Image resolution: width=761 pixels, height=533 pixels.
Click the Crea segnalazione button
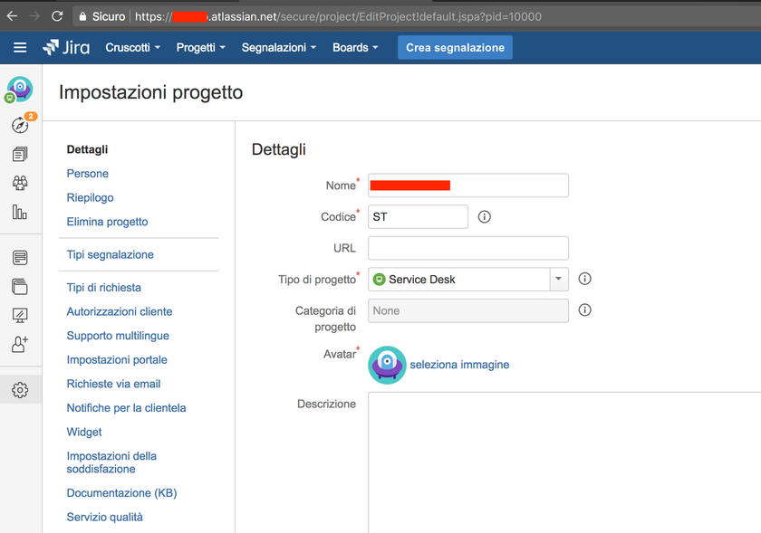(x=455, y=48)
